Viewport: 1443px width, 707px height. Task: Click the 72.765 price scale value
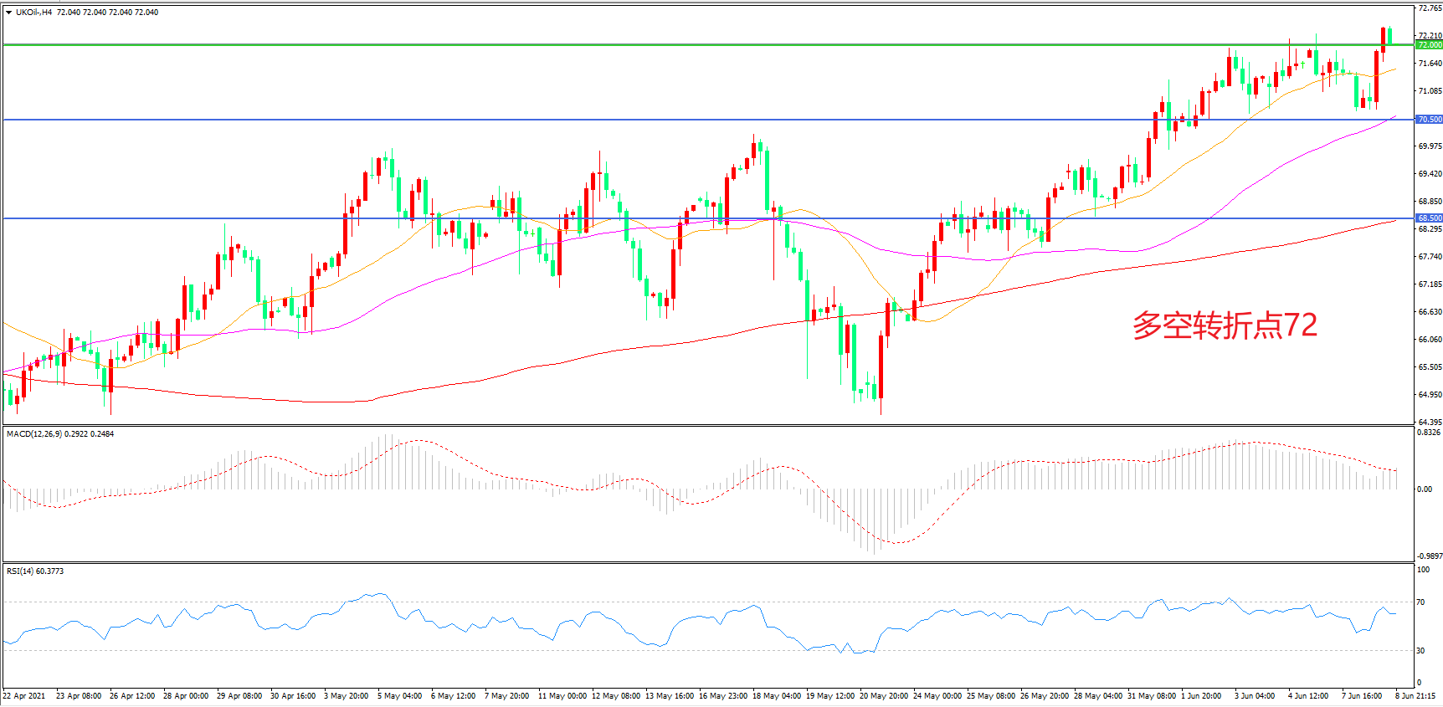1430,8
